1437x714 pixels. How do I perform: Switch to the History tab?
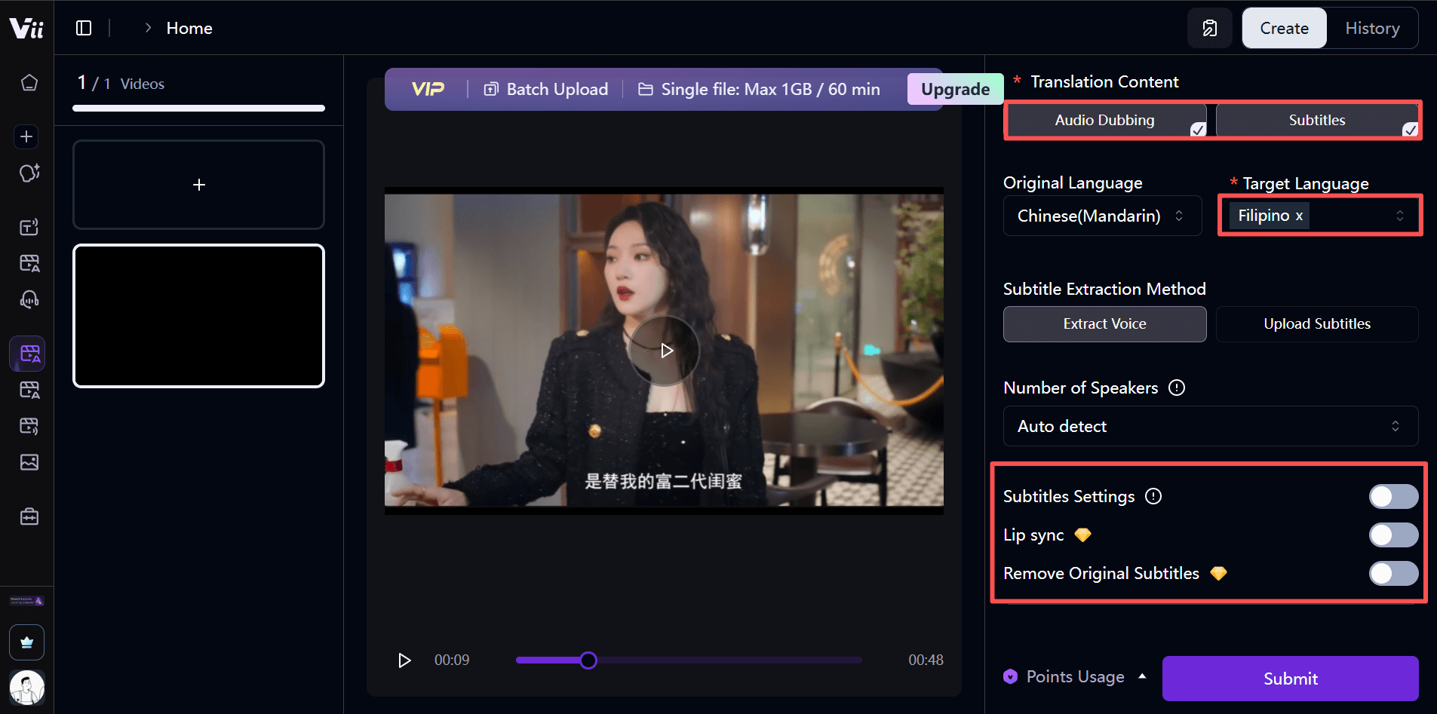1371,28
